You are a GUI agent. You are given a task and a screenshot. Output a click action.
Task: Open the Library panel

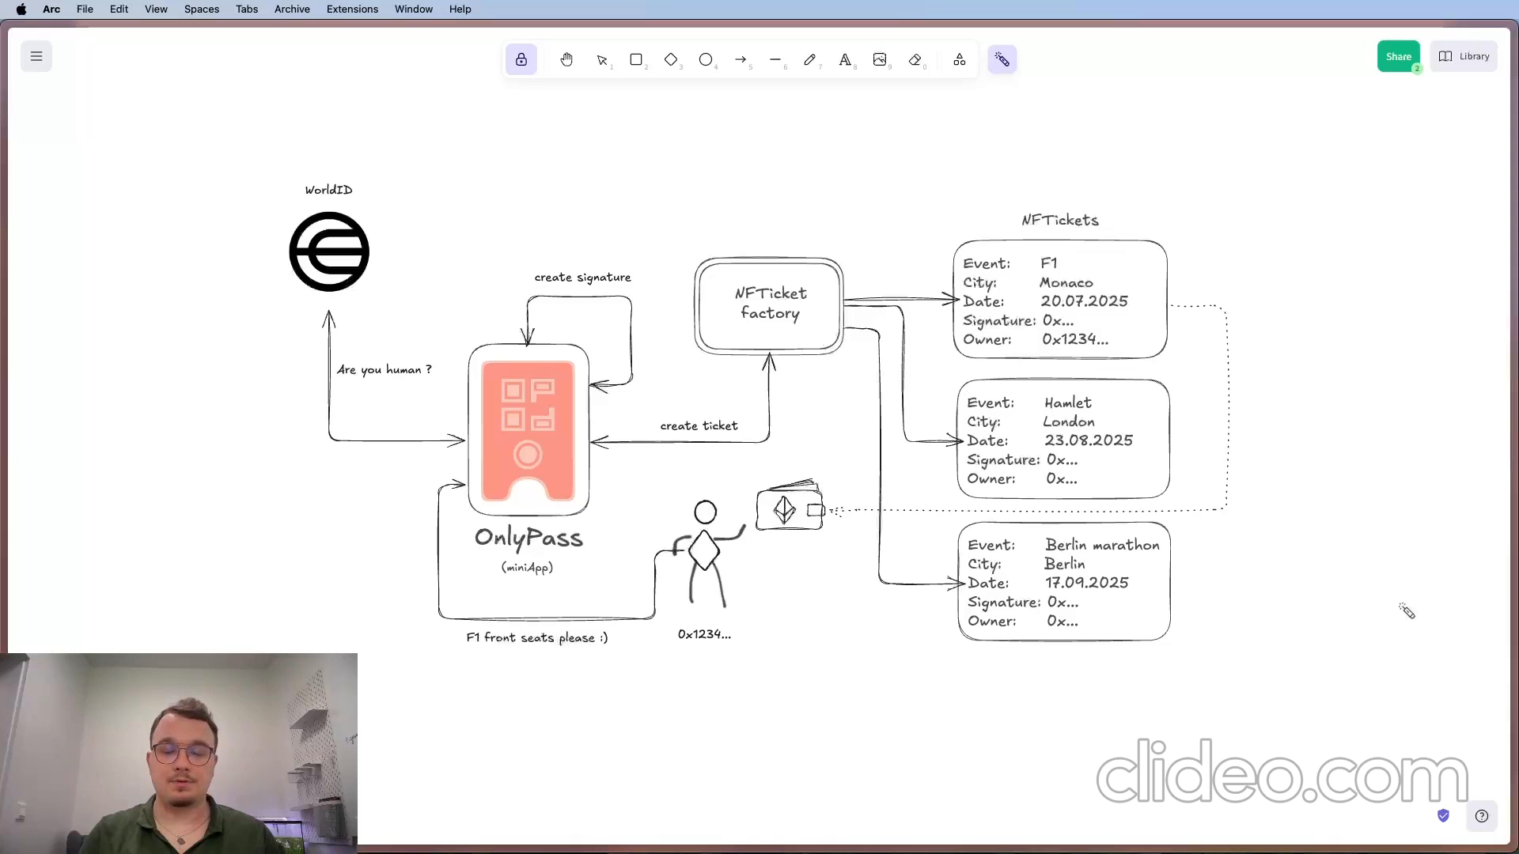(x=1464, y=56)
